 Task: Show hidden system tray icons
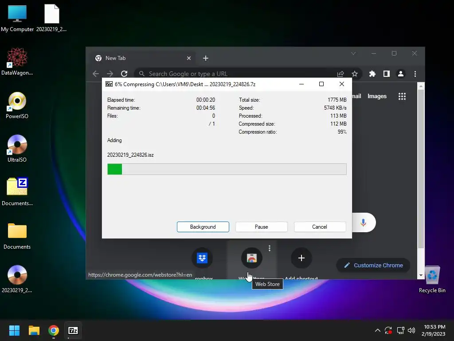(378, 330)
